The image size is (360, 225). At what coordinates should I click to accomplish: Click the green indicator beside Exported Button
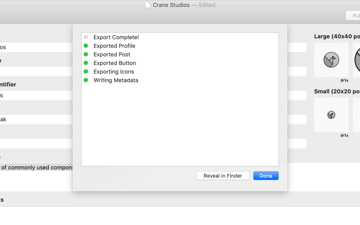click(86, 63)
